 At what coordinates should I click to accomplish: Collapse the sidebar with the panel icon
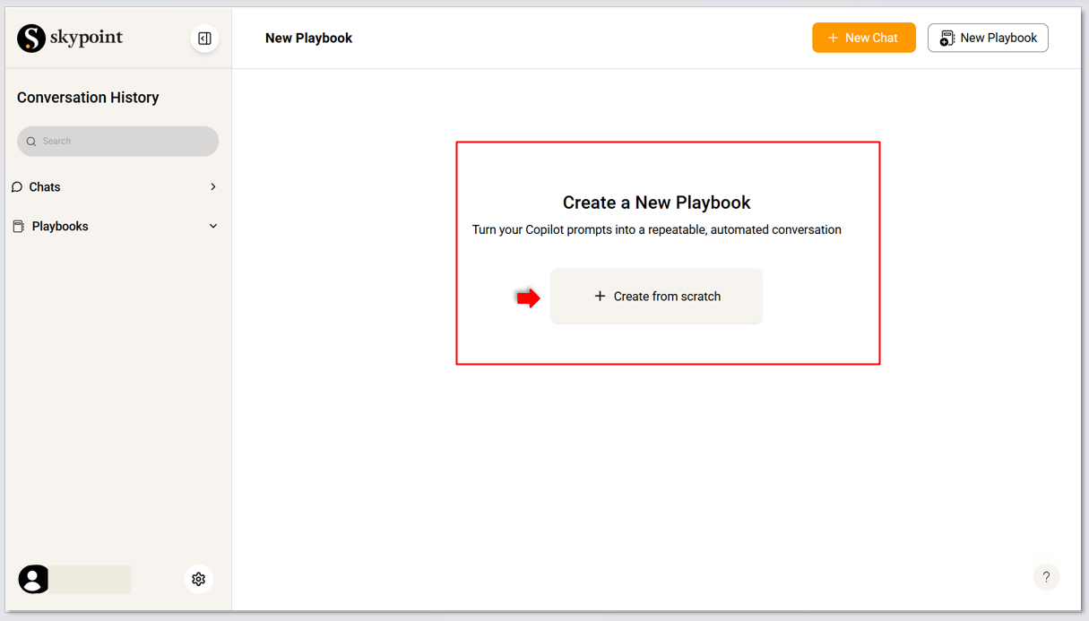[x=204, y=39]
